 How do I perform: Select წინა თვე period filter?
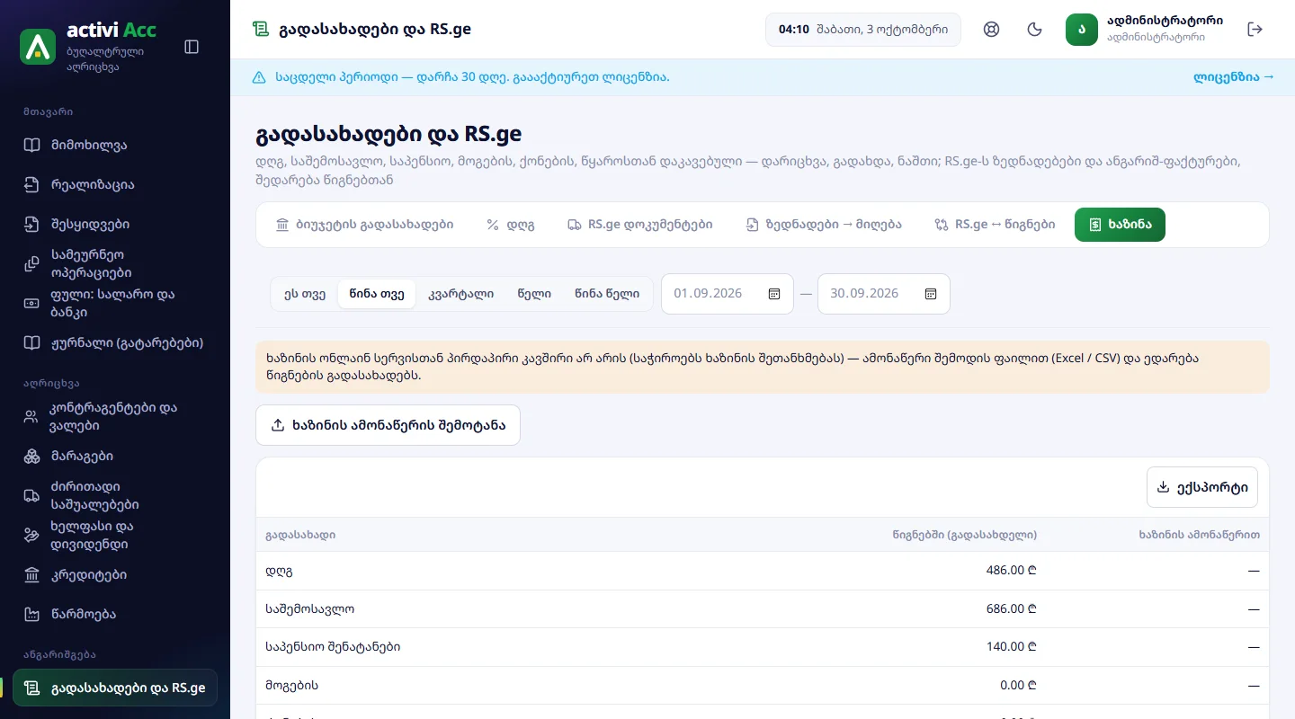click(377, 294)
